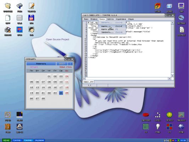189x142 pixels.
Task: Open the LIFE2 white dots icon
Action: click(x=158, y=115)
